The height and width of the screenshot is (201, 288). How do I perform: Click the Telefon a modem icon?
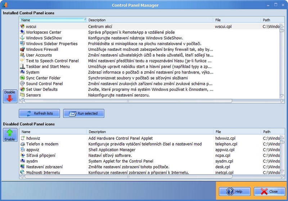(23, 144)
